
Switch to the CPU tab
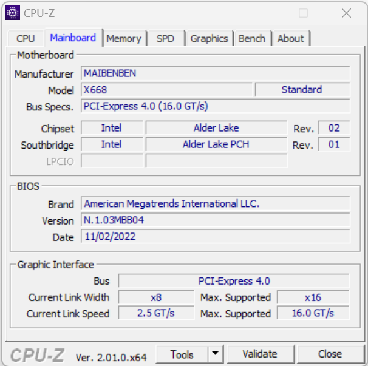point(26,38)
